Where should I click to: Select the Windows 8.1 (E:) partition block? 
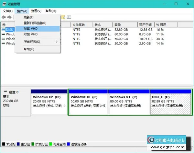click(129, 102)
